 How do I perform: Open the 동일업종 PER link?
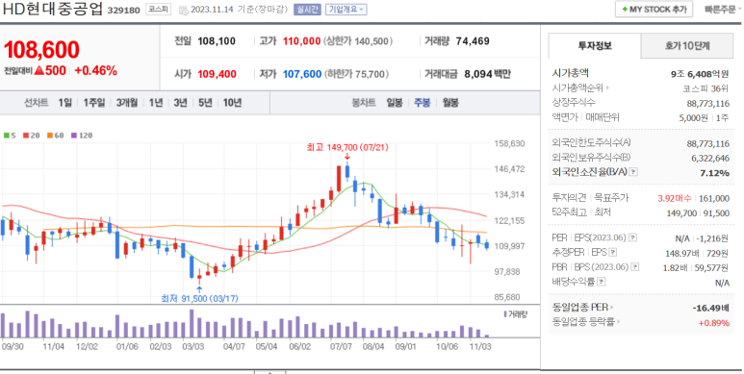(x=582, y=307)
